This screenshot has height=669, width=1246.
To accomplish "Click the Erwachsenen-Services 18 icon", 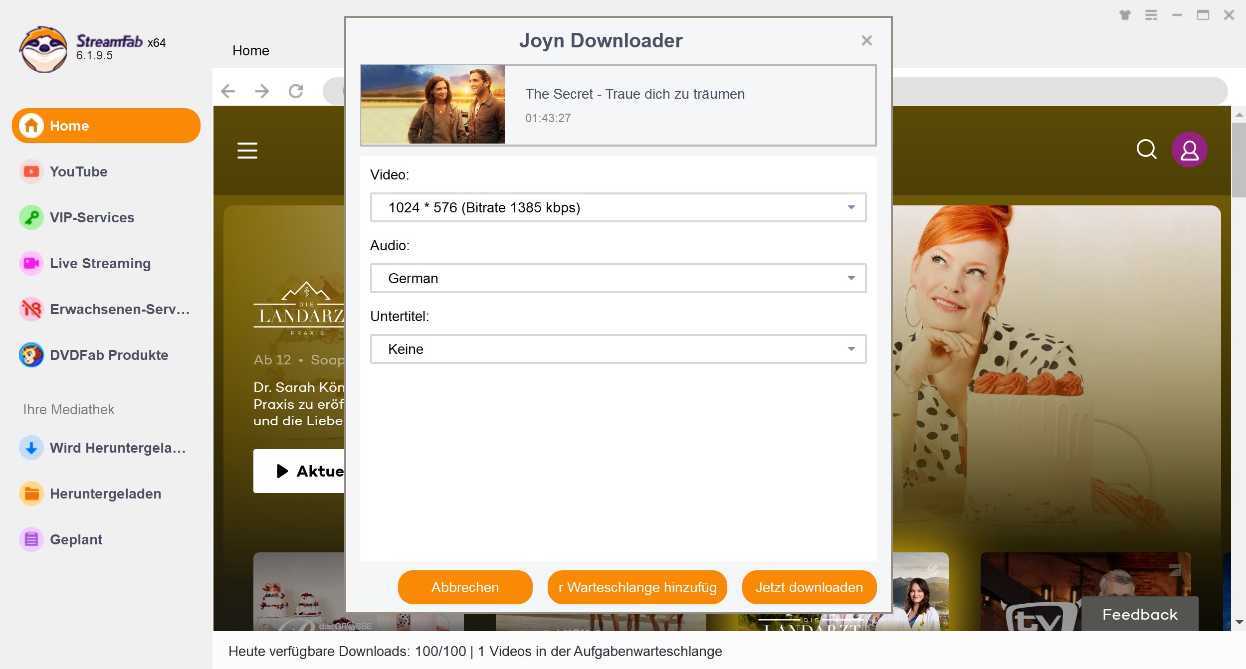I will 31,309.
